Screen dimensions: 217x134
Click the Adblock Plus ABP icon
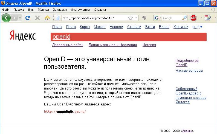click(x=193, y=18)
